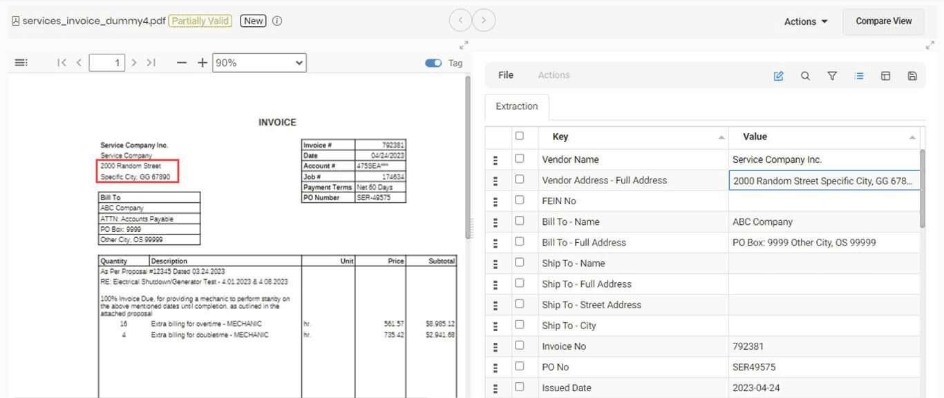Switch to list view icon
This screenshot has width=944, height=398.
(859, 76)
